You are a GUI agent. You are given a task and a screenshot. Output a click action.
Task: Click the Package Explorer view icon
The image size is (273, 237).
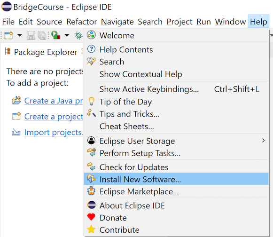click(8, 51)
